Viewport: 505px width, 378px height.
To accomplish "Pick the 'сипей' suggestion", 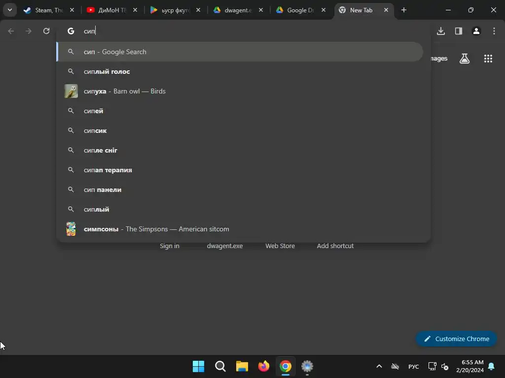I will [240, 111].
